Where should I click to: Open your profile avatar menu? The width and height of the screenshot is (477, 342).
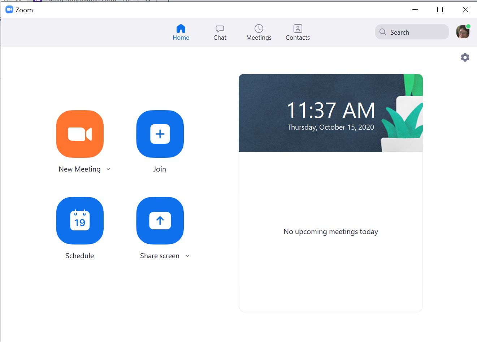tap(463, 32)
